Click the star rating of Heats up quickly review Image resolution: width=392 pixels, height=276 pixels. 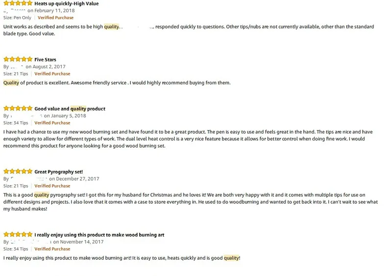[x=18, y=3]
